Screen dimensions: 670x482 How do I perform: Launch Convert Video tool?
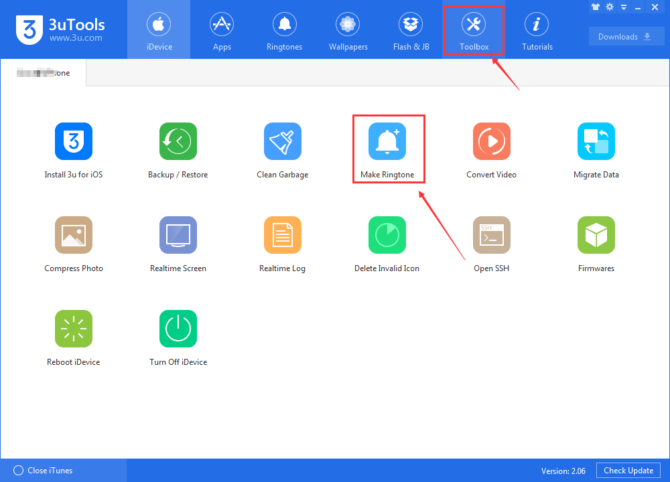(491, 141)
